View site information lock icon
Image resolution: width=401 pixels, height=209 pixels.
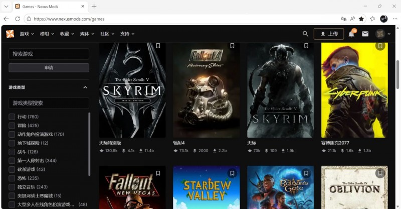(29, 19)
